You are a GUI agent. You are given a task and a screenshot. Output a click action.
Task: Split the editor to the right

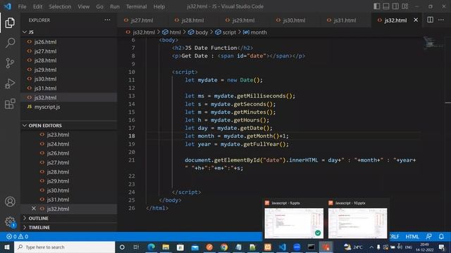[430, 20]
